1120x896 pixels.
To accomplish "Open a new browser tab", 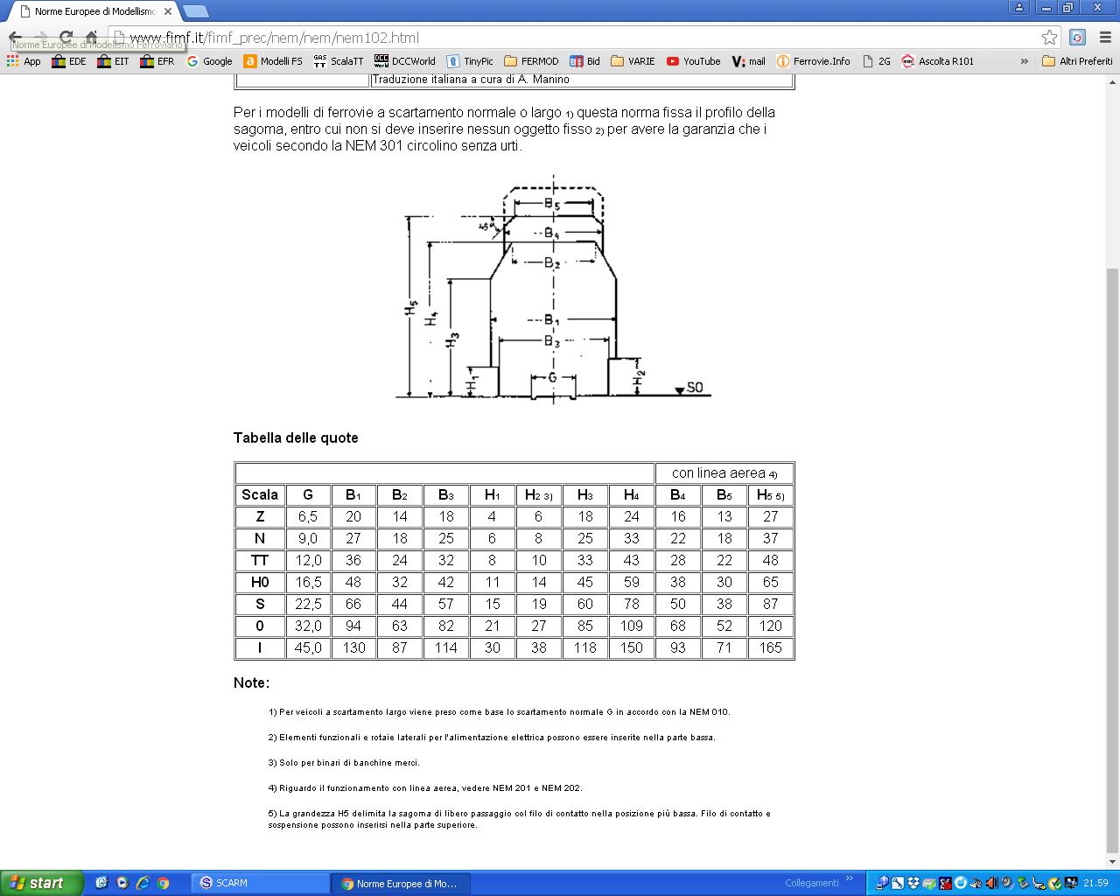I will click(195, 11).
